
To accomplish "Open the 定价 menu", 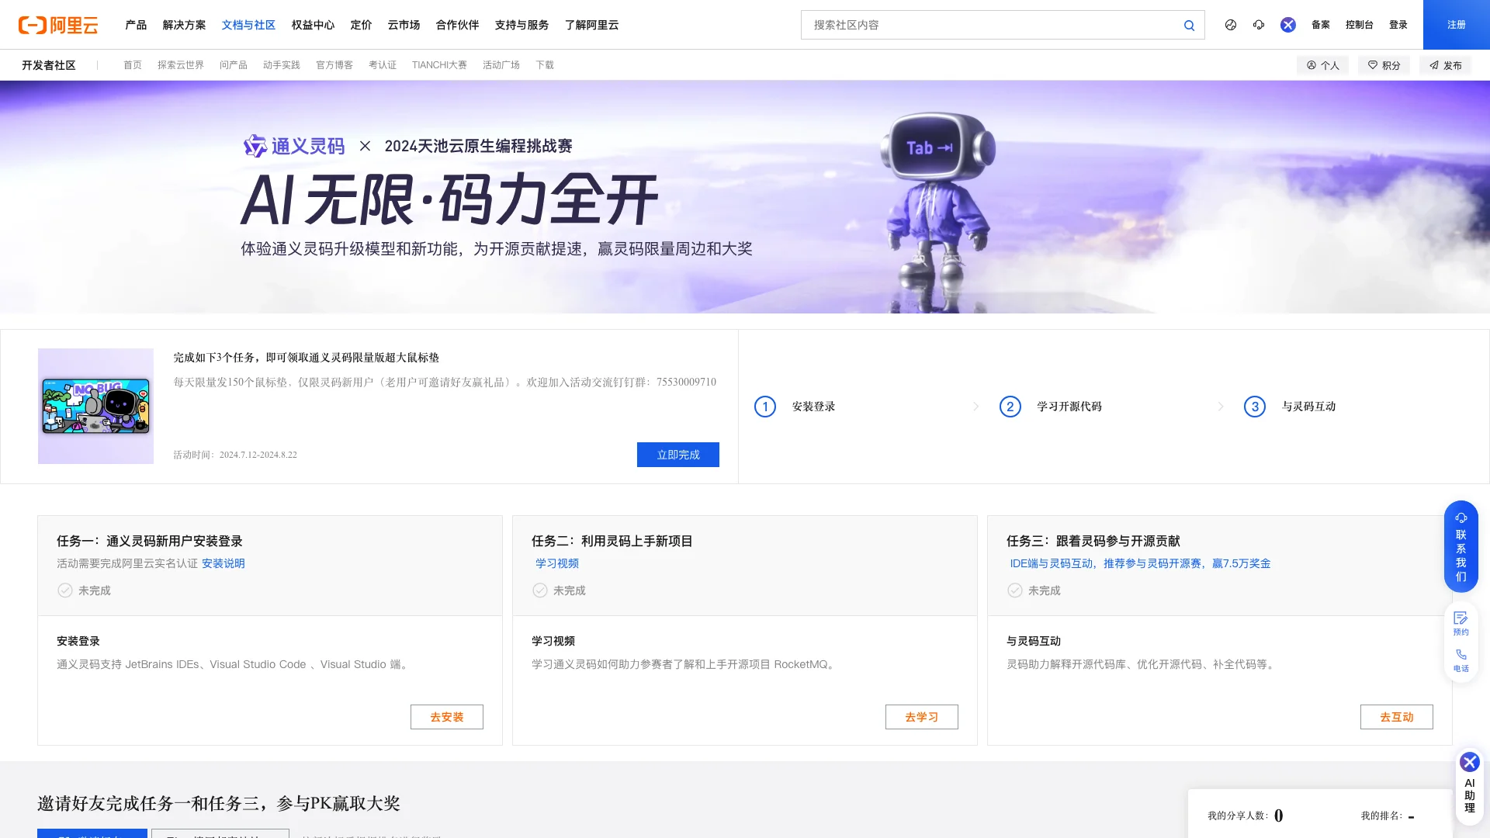I will [x=361, y=25].
